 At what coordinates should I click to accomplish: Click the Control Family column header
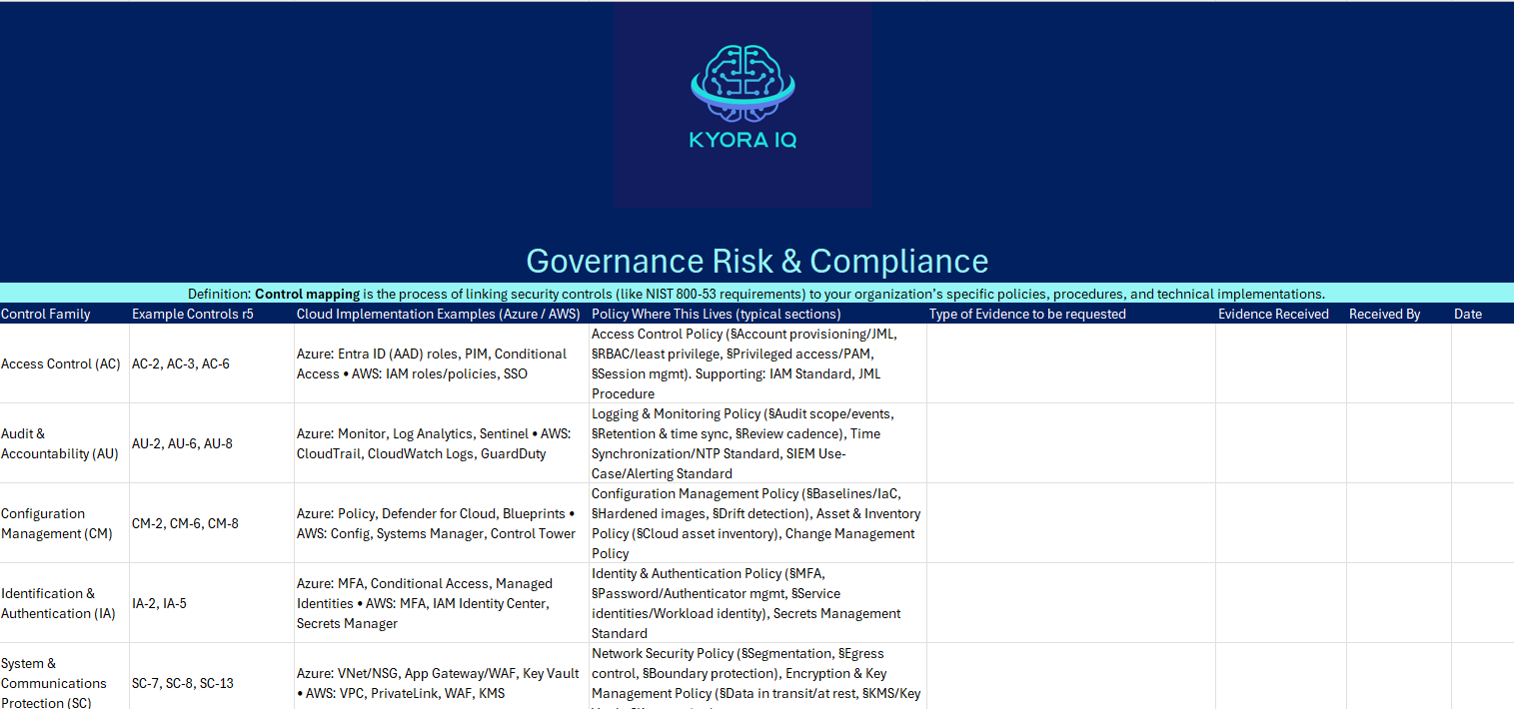point(46,314)
